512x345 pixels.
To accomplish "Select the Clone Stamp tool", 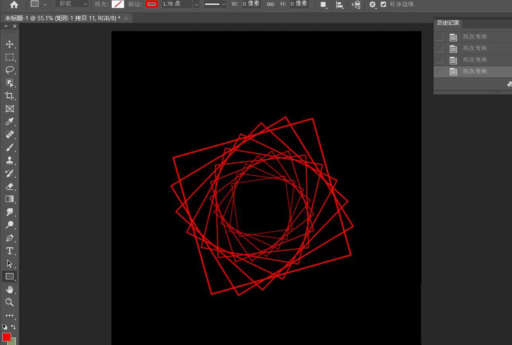I will [10, 160].
